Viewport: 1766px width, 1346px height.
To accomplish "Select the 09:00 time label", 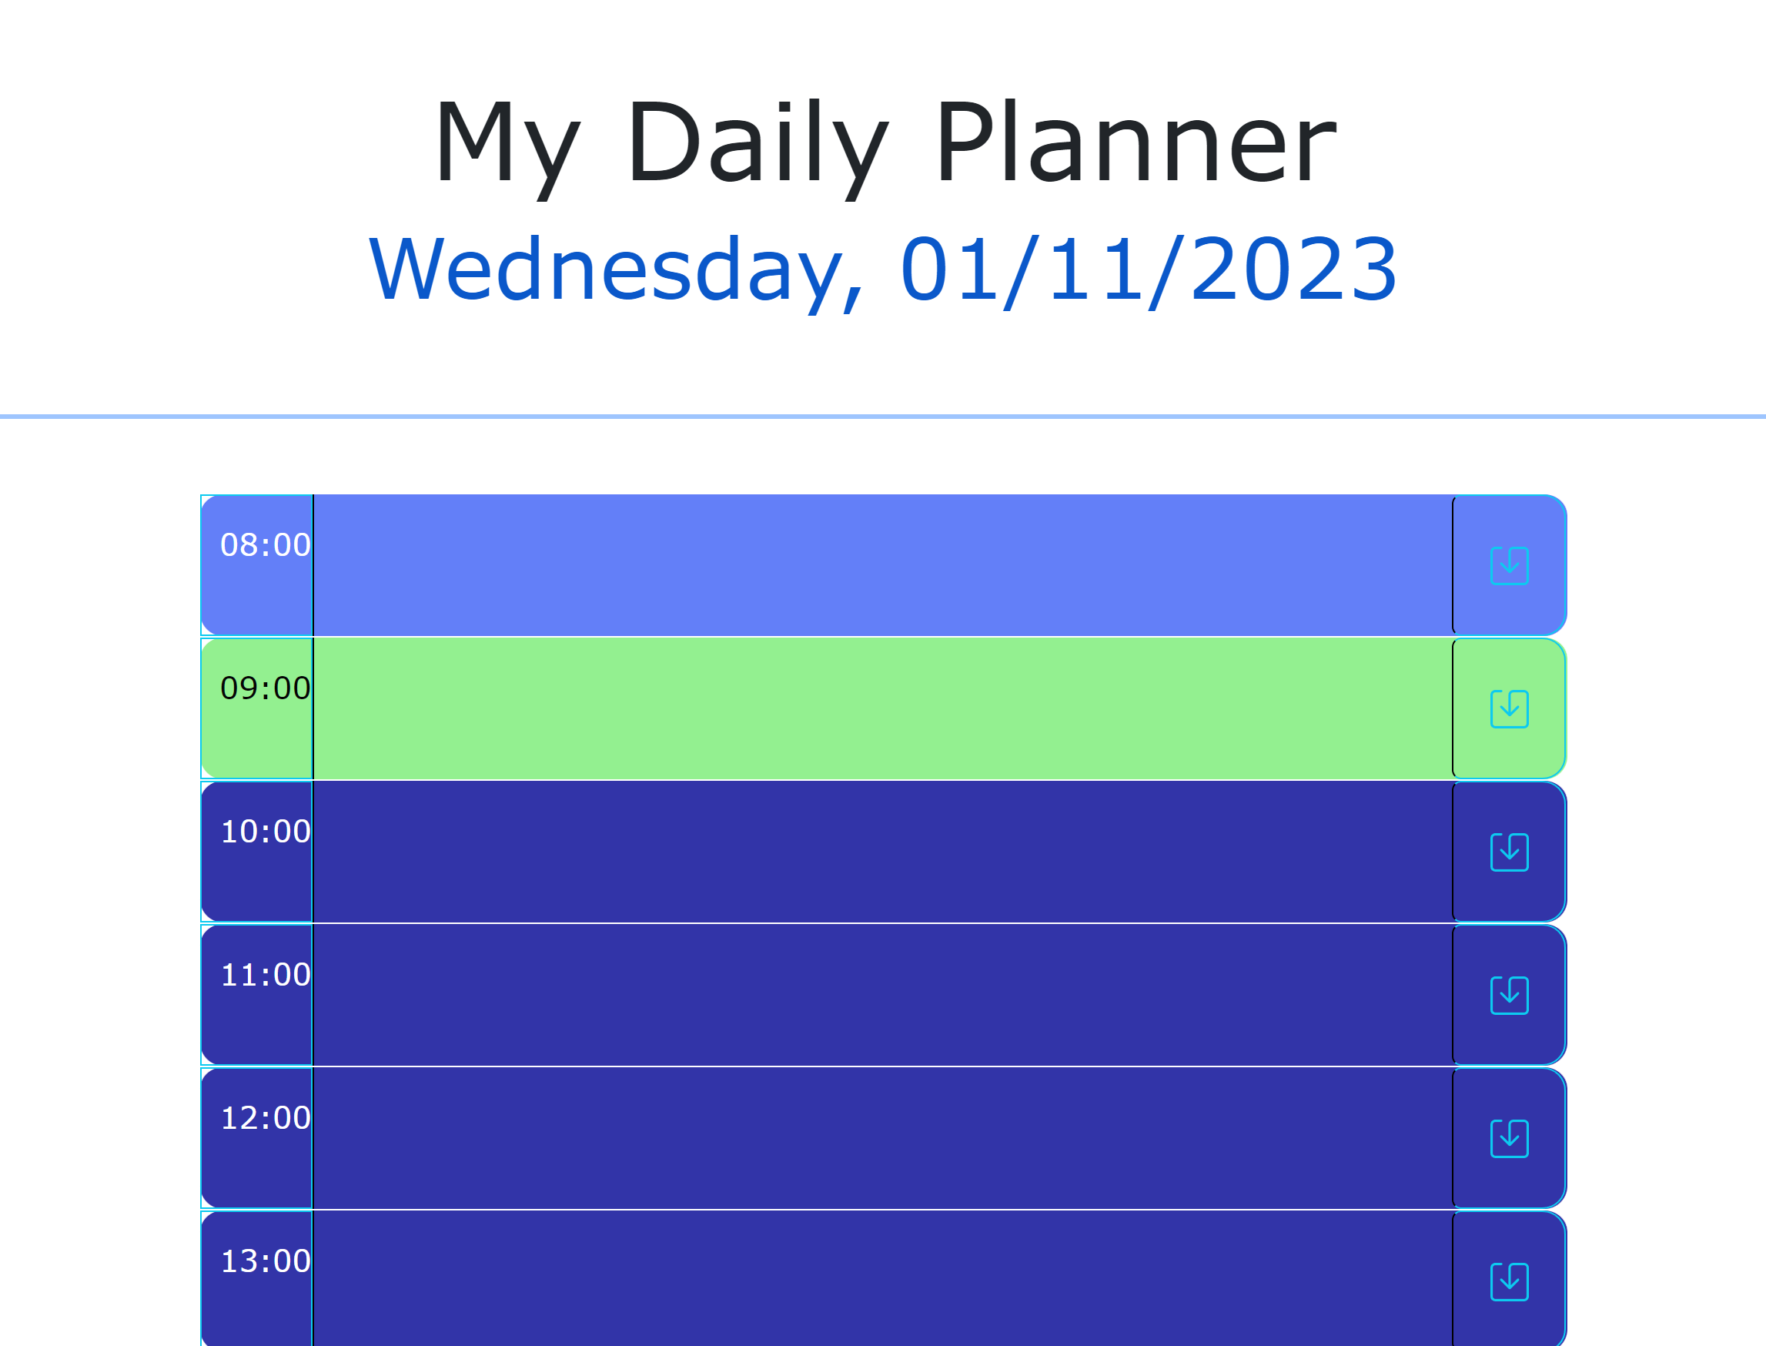I will (264, 688).
